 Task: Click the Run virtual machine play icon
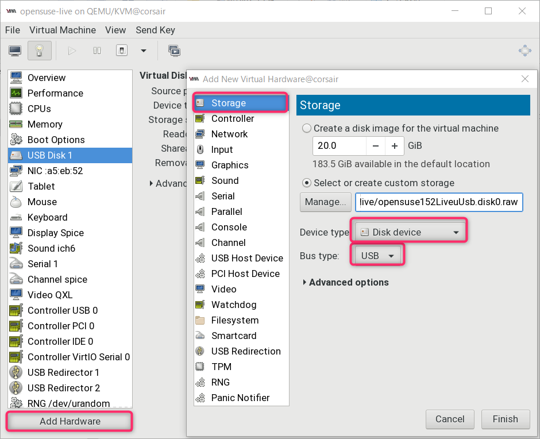72,51
